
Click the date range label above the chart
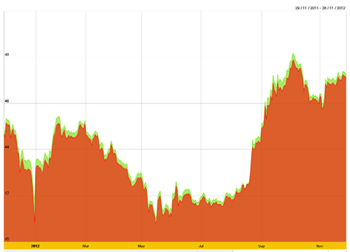320,8
